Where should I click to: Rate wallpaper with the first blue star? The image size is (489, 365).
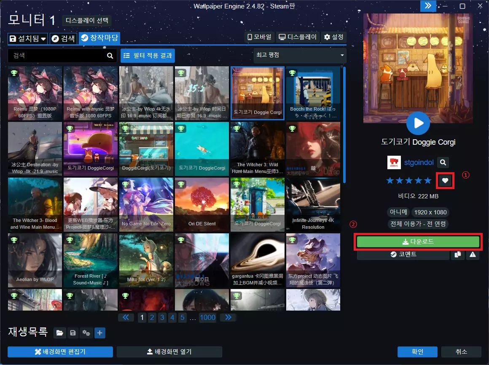click(390, 181)
